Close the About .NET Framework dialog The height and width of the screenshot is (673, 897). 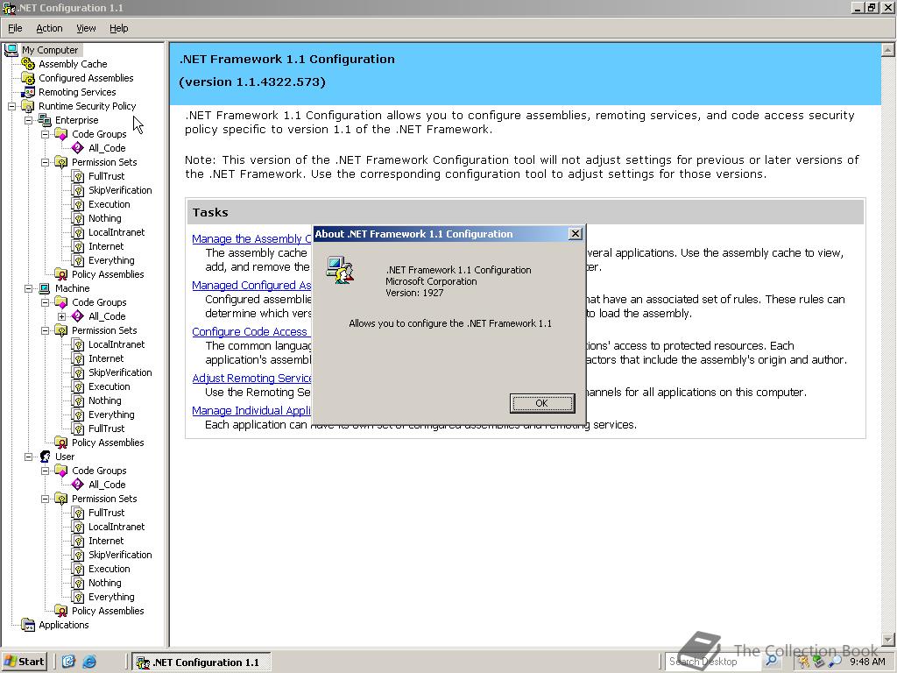tap(576, 233)
